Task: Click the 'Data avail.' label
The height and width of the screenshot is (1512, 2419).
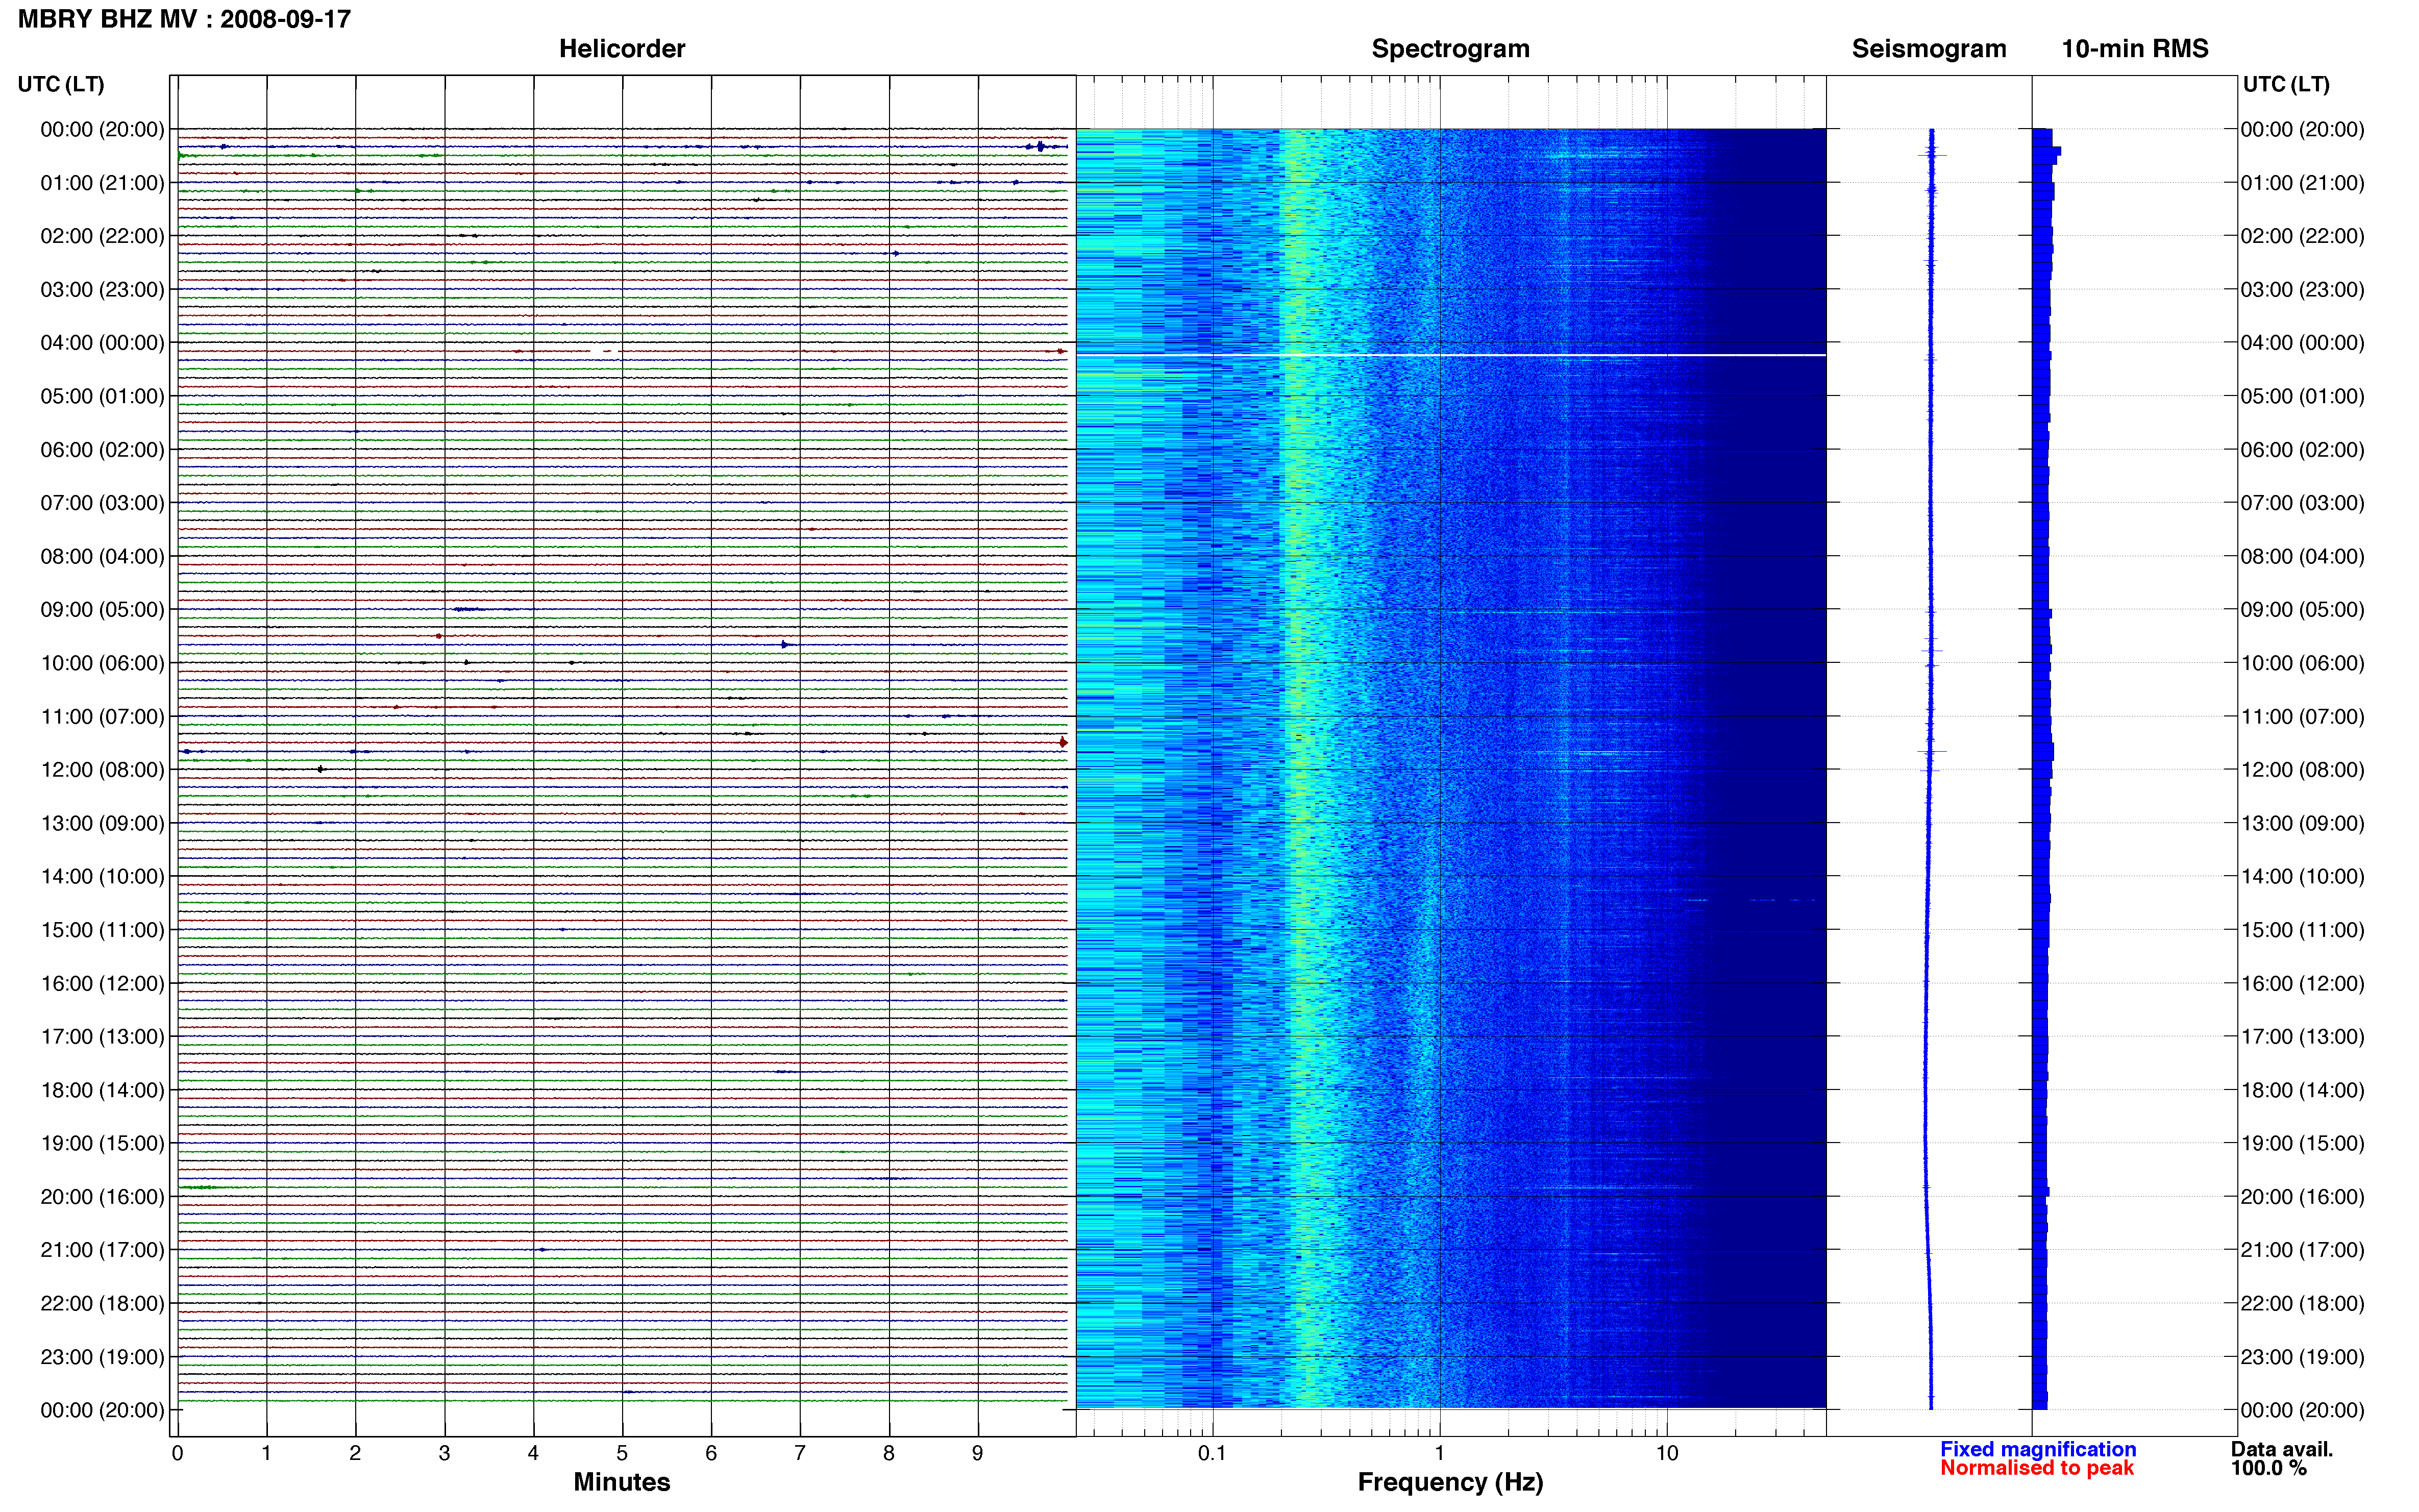Action: tap(2281, 1449)
